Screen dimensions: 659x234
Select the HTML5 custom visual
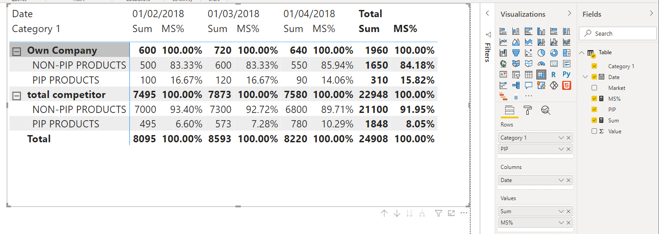pos(566,85)
